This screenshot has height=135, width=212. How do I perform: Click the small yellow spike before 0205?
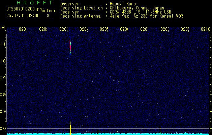tap(98, 132)
